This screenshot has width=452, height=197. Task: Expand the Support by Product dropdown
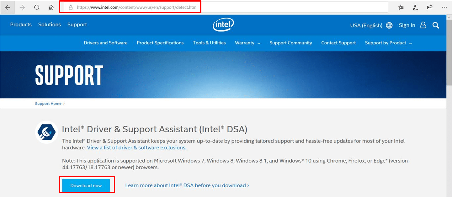tap(388, 43)
